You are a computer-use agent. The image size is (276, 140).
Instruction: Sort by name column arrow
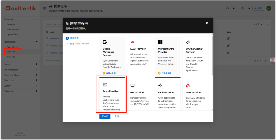[57, 32]
